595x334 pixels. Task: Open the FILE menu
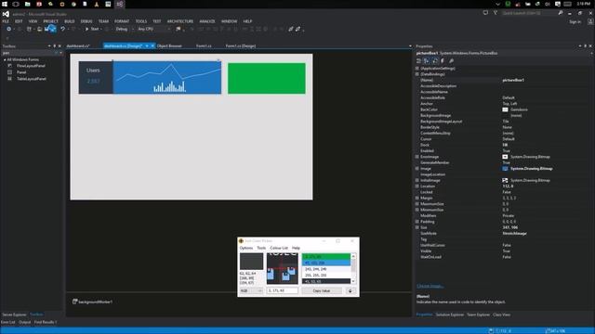[x=6, y=21]
